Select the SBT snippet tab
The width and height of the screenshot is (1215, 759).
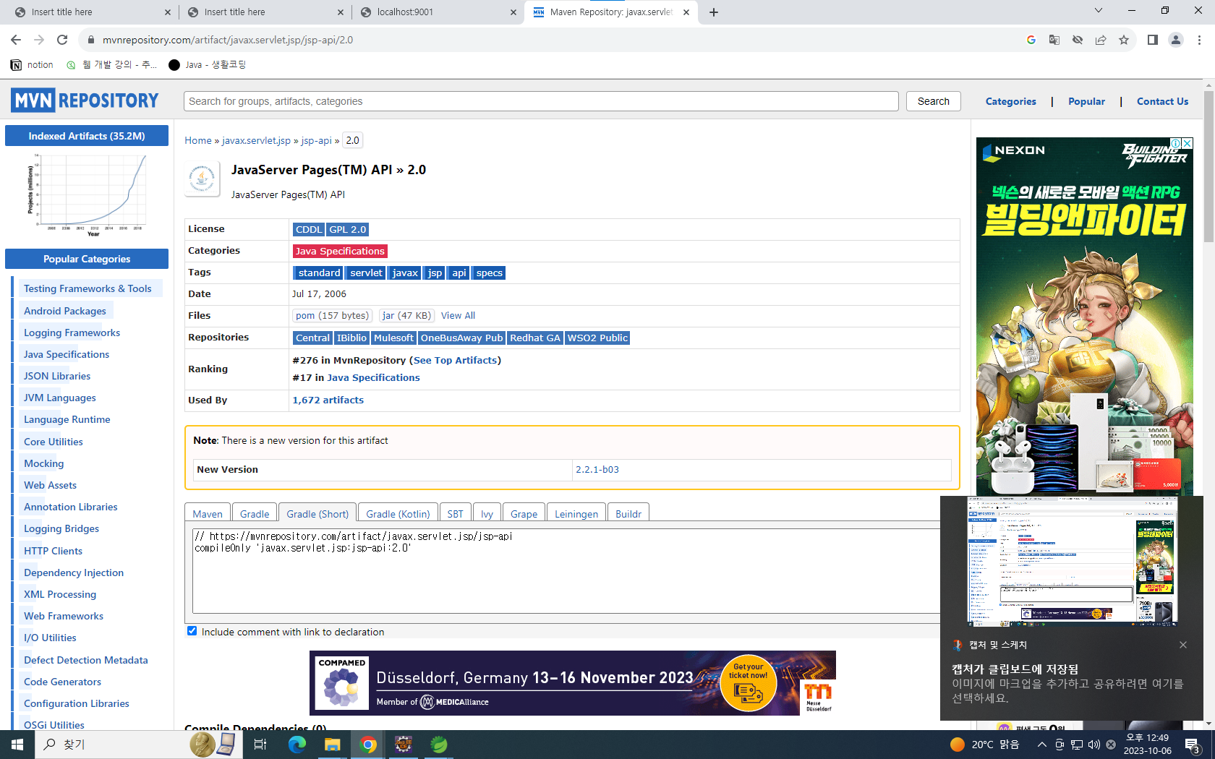(x=455, y=514)
